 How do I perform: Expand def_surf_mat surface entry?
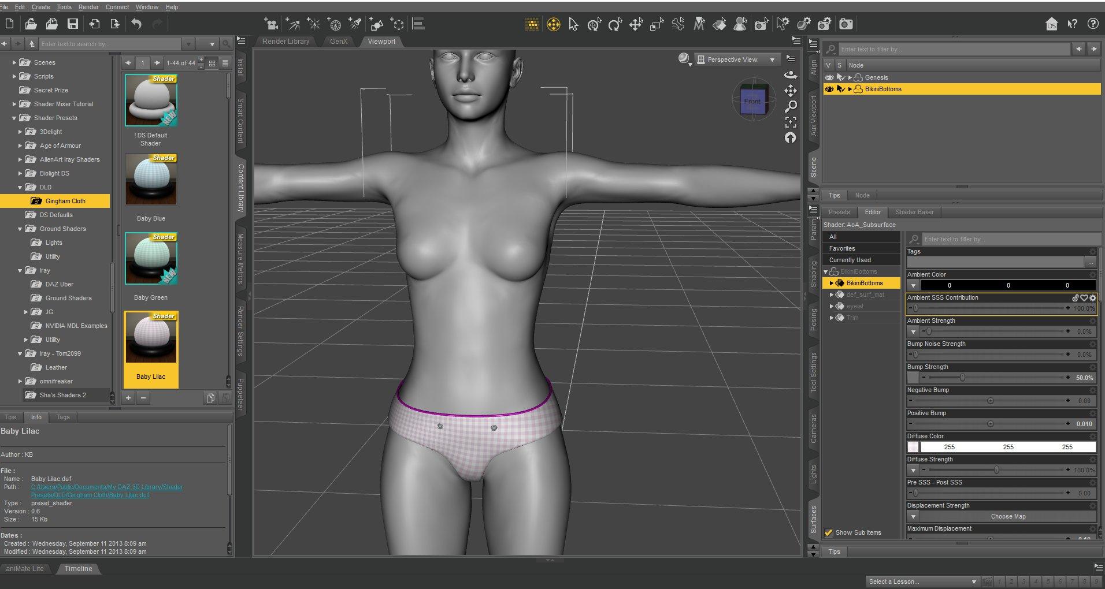[x=832, y=294]
